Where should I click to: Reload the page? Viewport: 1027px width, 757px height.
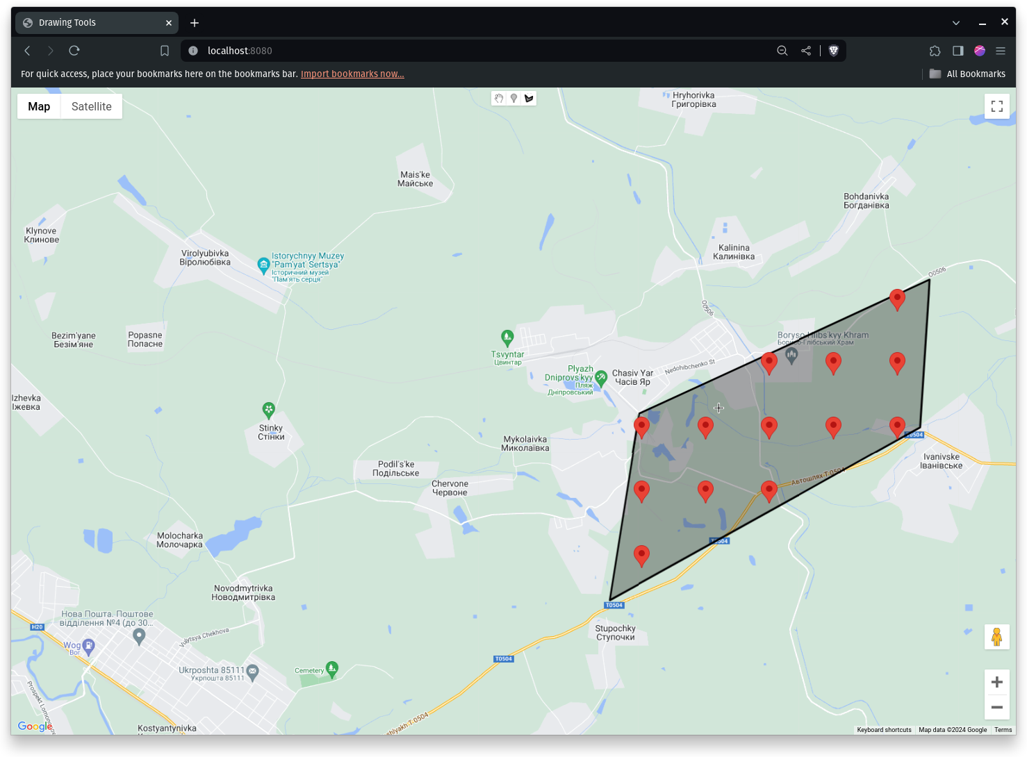[74, 51]
